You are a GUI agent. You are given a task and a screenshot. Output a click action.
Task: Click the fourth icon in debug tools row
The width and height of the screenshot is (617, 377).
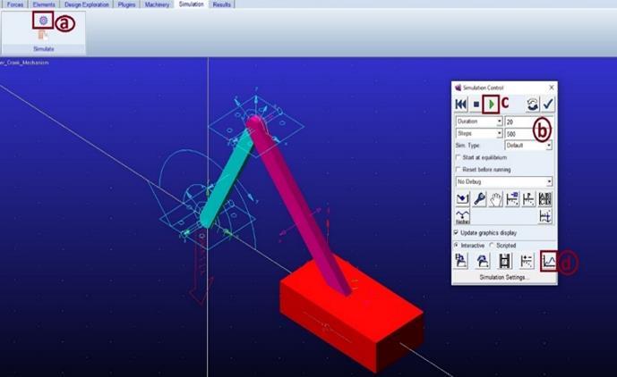pyautogui.click(x=512, y=199)
